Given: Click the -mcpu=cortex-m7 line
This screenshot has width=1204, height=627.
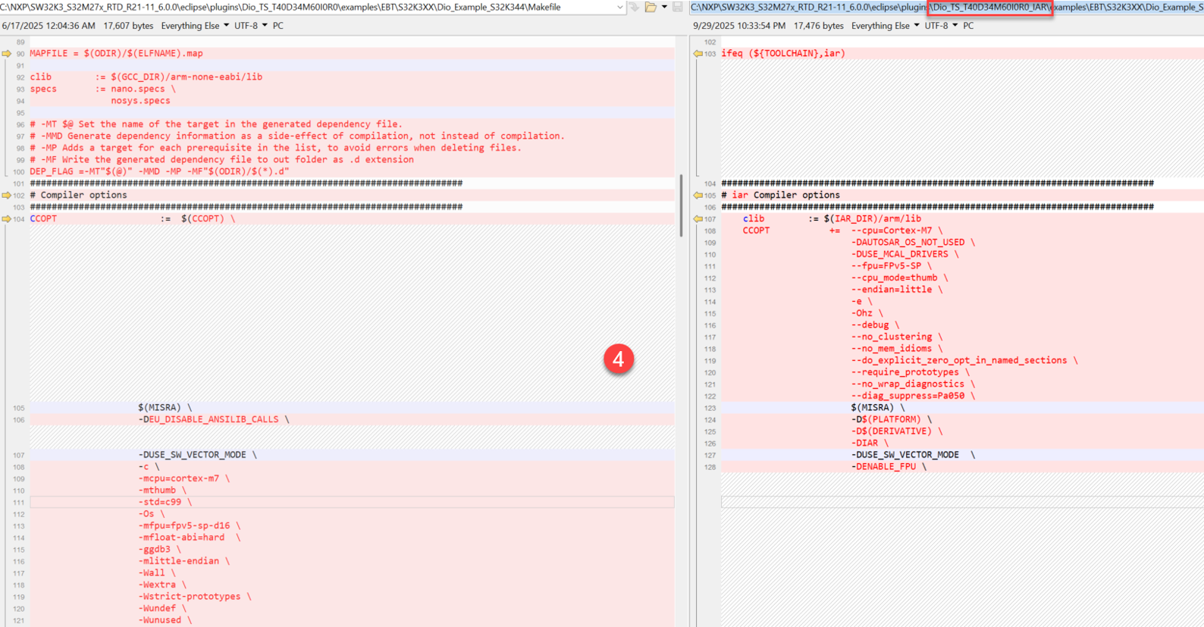Looking at the screenshot, I should pyautogui.click(x=183, y=478).
